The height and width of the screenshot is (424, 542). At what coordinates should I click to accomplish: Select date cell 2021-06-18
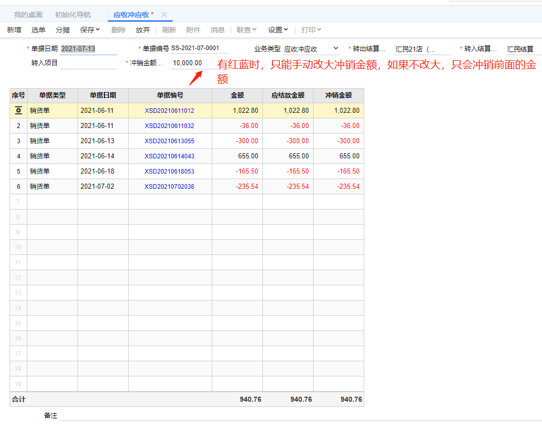coord(103,172)
